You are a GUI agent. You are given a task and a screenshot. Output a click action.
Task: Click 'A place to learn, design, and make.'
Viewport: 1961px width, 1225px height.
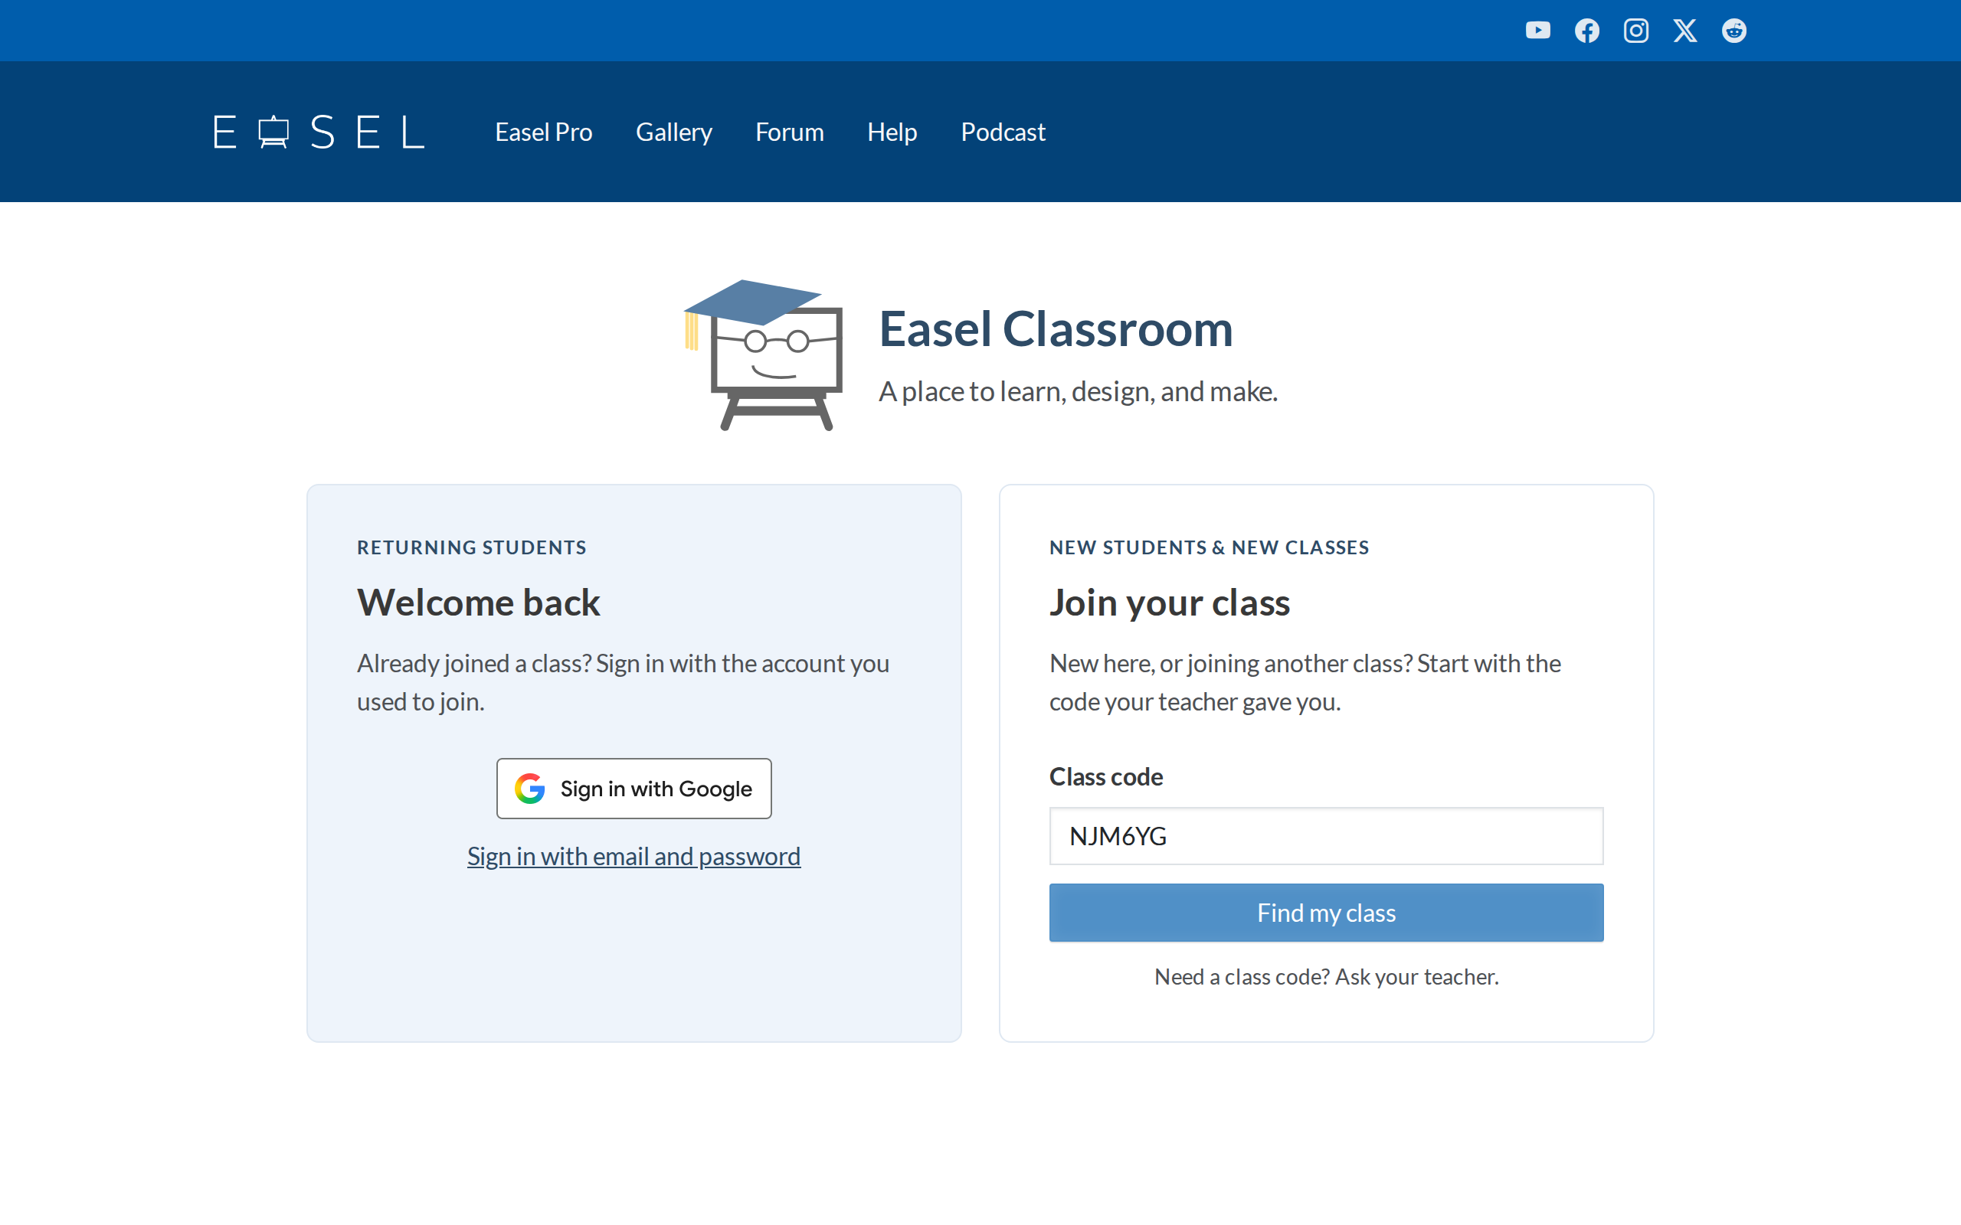pyautogui.click(x=1078, y=392)
